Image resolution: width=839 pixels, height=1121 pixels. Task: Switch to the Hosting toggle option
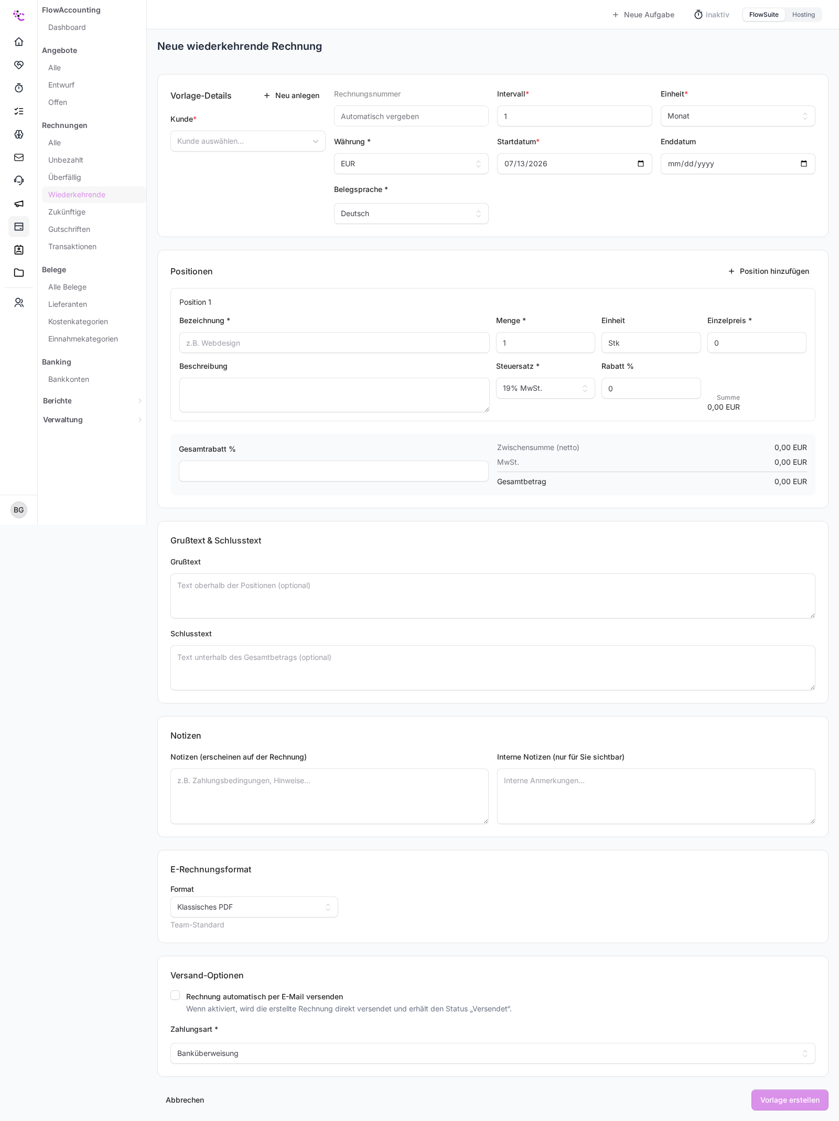point(803,15)
